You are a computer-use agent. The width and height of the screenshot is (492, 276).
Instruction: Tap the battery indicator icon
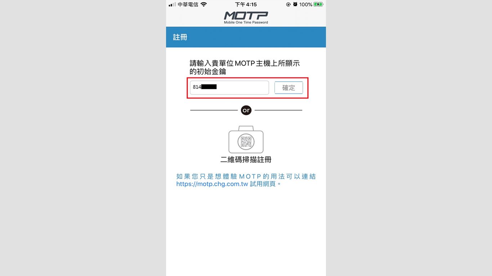[318, 4]
